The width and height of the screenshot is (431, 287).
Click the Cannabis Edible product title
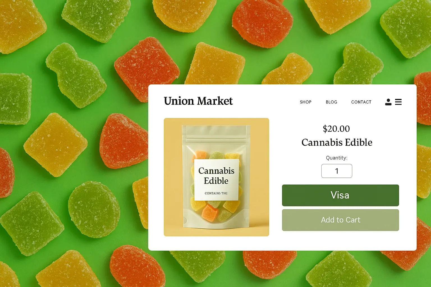(x=337, y=142)
